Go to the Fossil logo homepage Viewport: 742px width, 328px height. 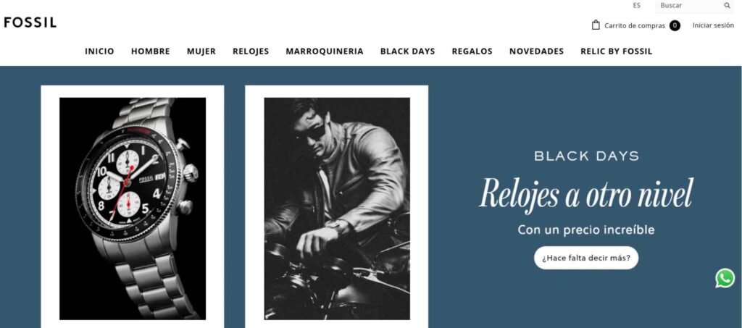tap(30, 22)
